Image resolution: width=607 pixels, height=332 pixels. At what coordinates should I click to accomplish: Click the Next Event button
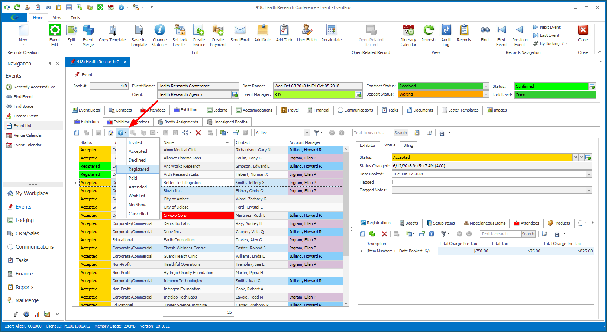pos(547,27)
